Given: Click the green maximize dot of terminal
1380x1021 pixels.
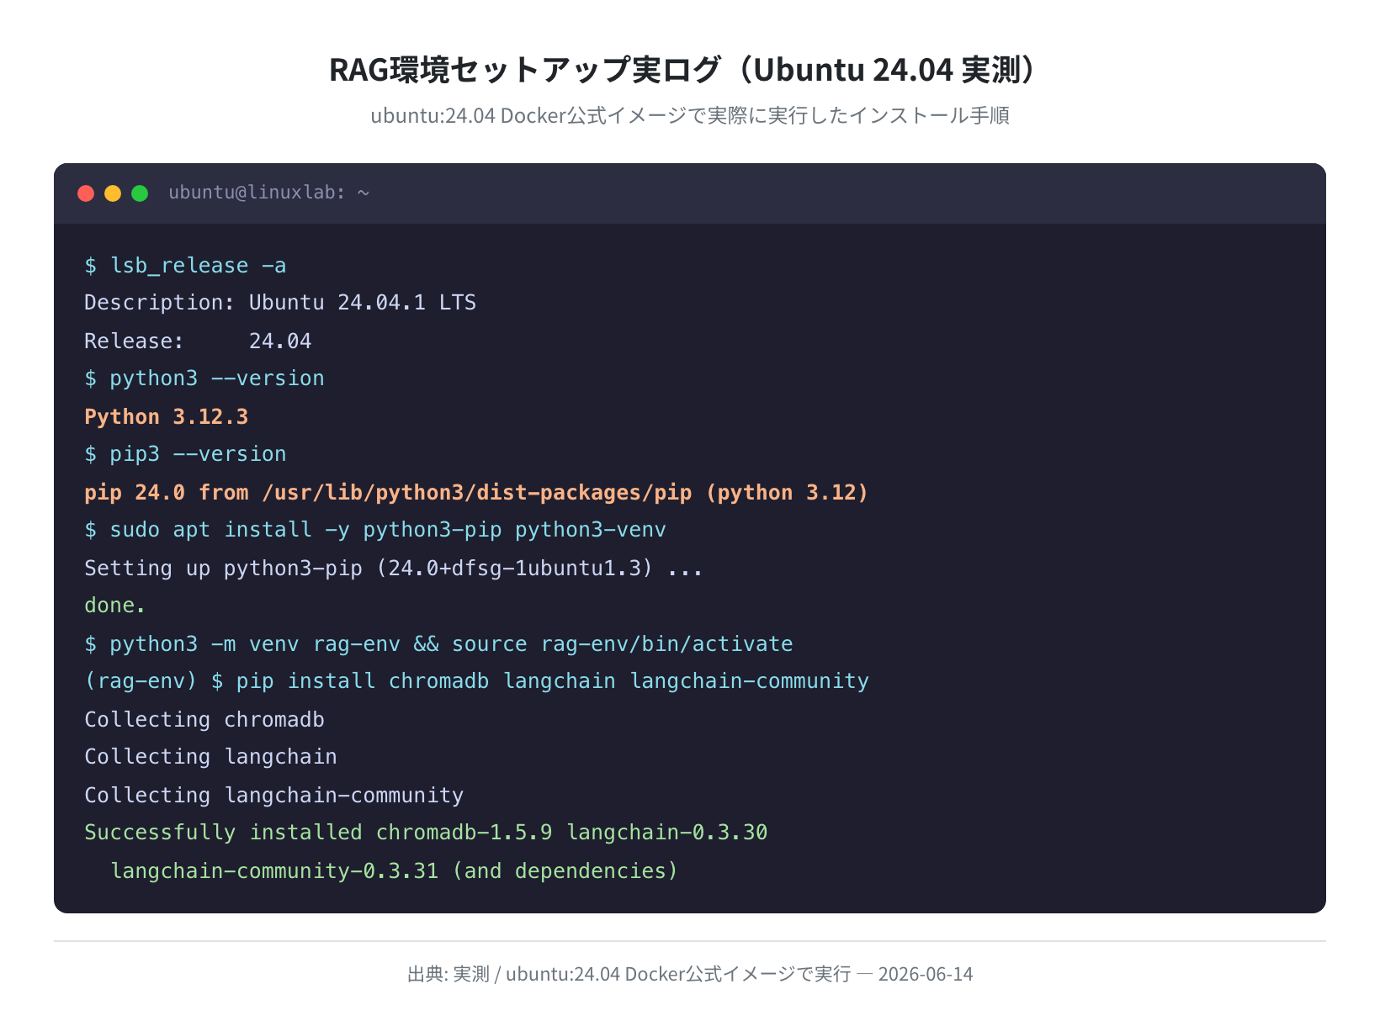Looking at the screenshot, I should coord(140,193).
